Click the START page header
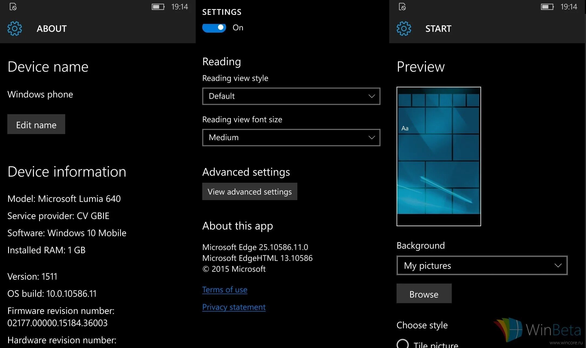The height and width of the screenshot is (348, 586). (438, 28)
